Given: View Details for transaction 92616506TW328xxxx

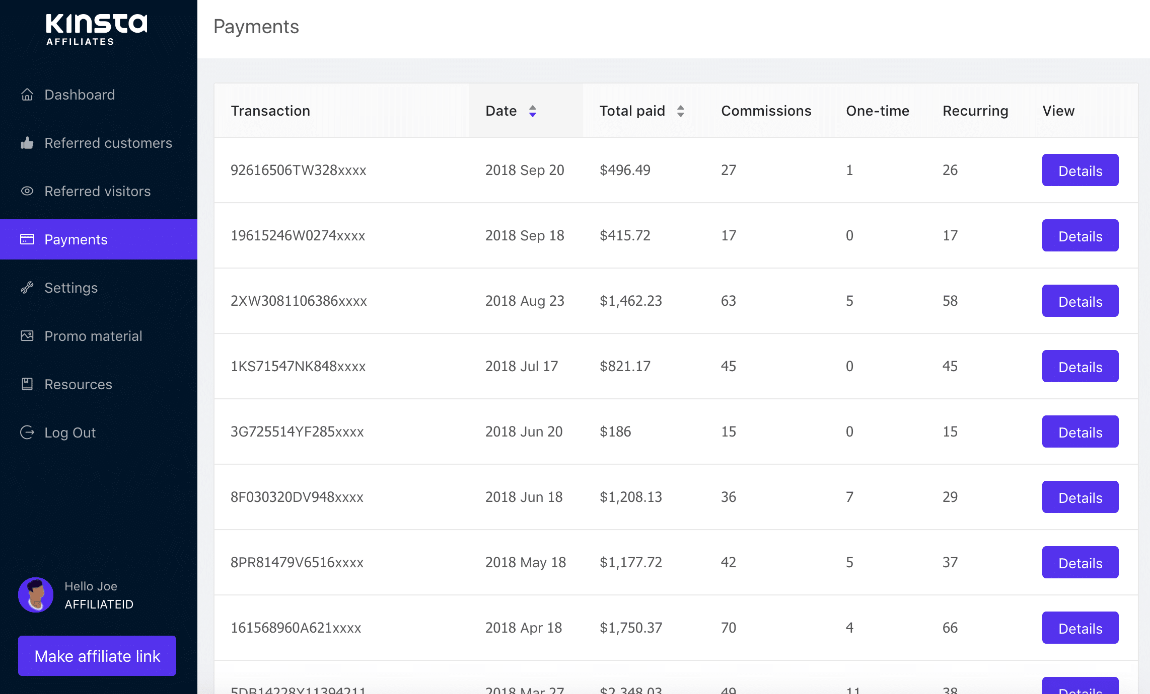Looking at the screenshot, I should click(x=1080, y=170).
